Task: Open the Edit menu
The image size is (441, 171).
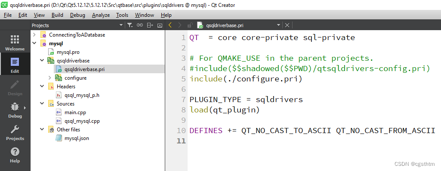Action: click(x=23, y=15)
